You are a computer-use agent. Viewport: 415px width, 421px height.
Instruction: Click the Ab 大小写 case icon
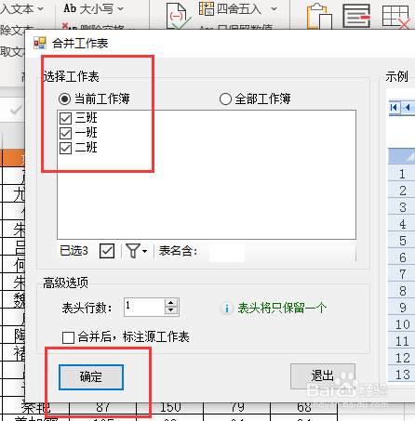(70, 8)
